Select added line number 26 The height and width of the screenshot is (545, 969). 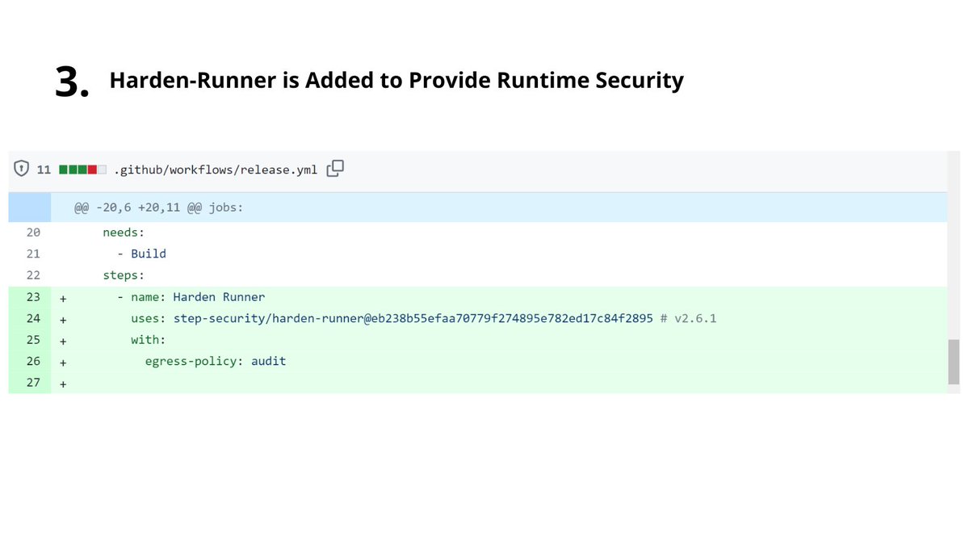pyautogui.click(x=33, y=361)
